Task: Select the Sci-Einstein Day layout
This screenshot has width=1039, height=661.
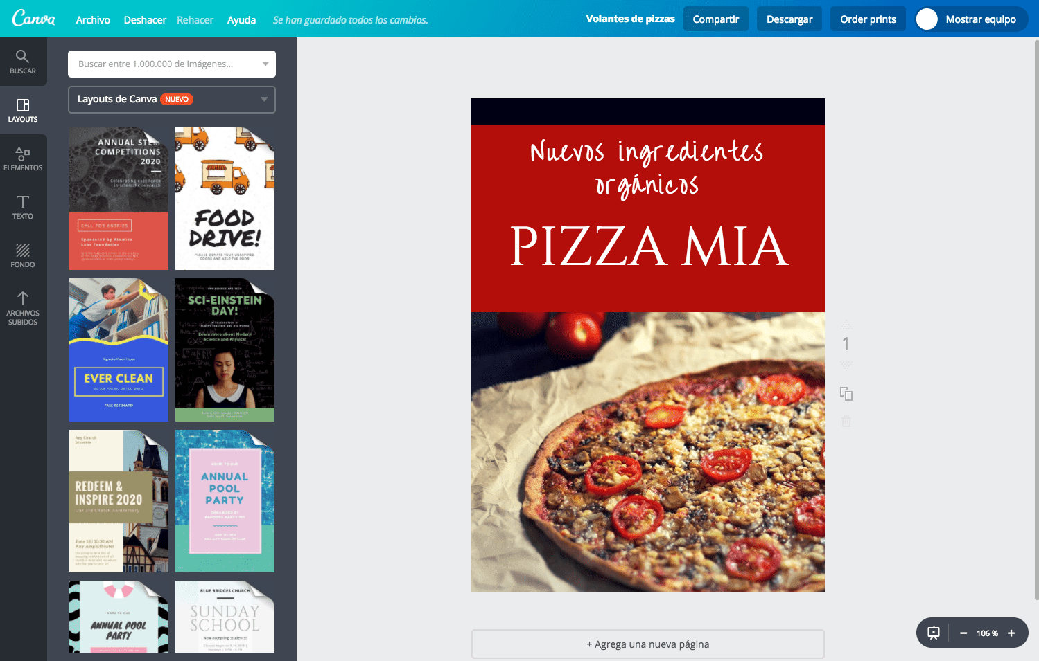Action: [225, 350]
